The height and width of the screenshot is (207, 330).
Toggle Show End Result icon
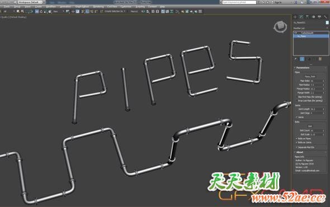click(302, 59)
